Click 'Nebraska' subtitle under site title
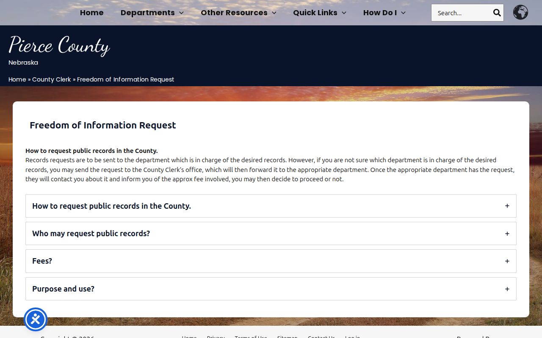 click(x=23, y=63)
